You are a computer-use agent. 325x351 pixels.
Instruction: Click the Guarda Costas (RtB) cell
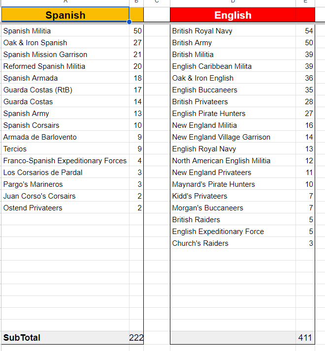38,90
